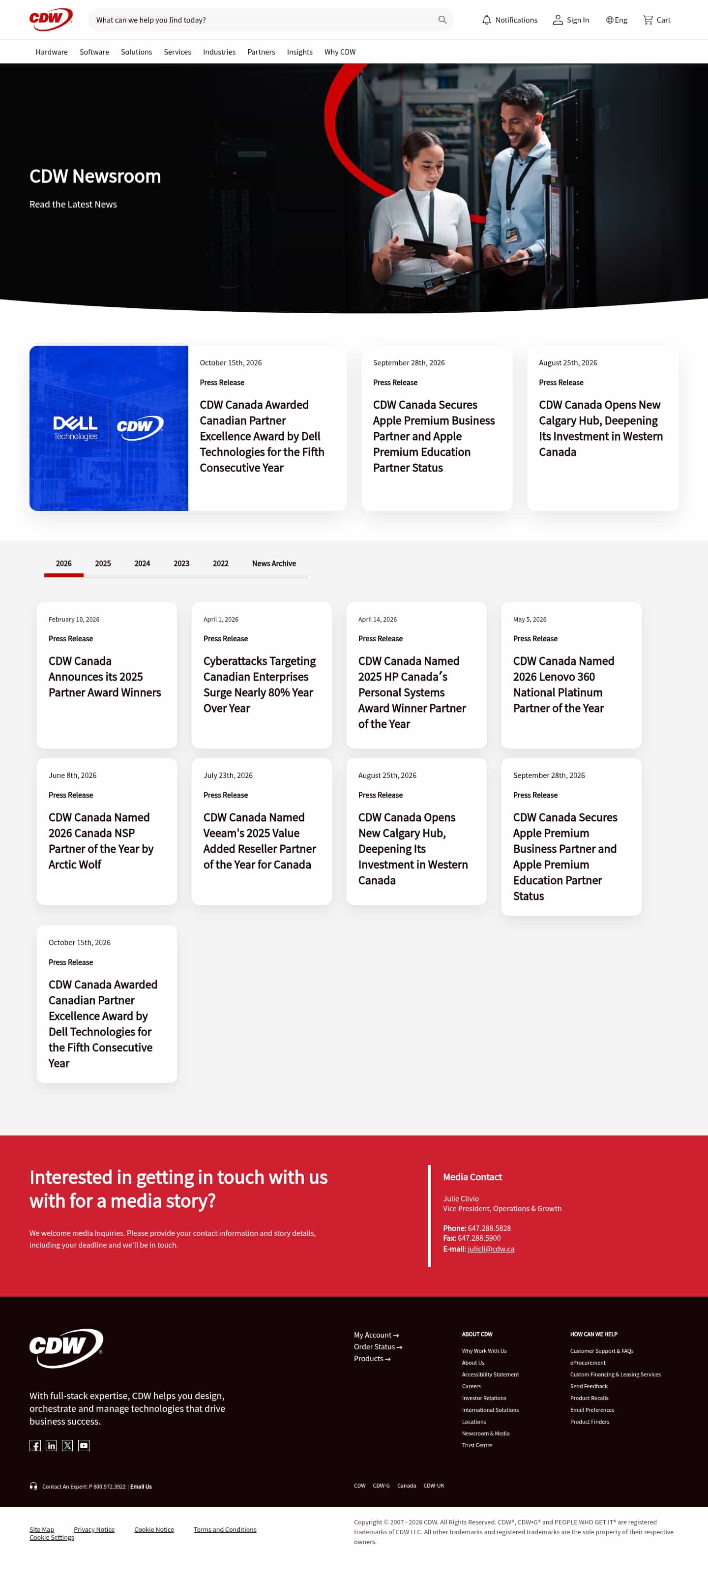The width and height of the screenshot is (708, 1581).
Task: Open the News Archive tab
Action: tap(274, 564)
